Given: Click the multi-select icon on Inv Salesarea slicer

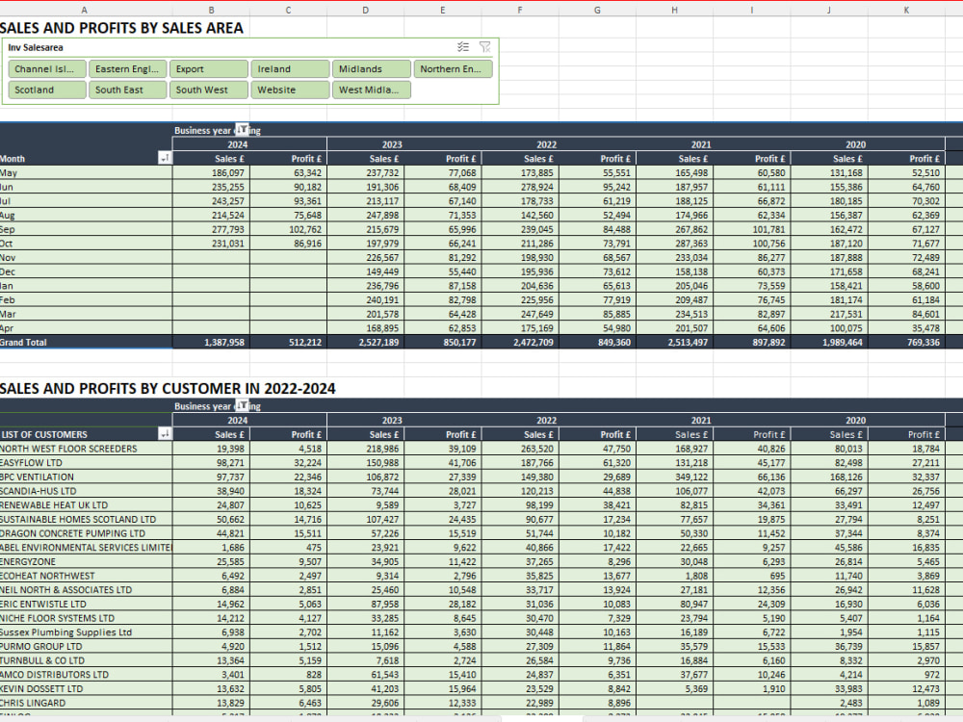Looking at the screenshot, I should [462, 46].
